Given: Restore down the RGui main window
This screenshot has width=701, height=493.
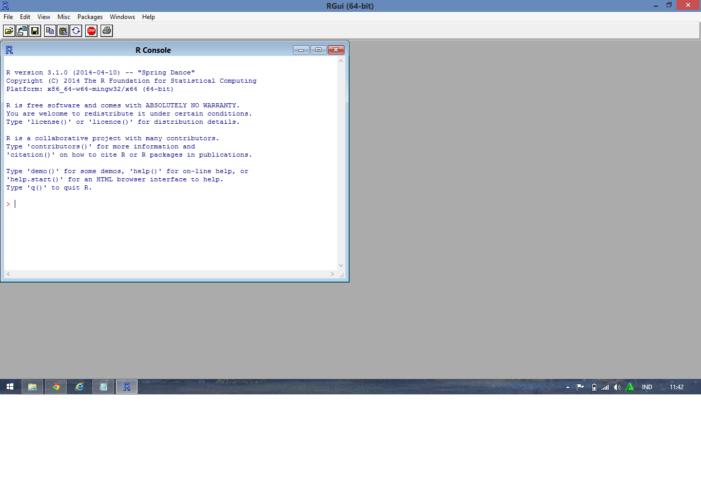Looking at the screenshot, I should coord(669,5).
